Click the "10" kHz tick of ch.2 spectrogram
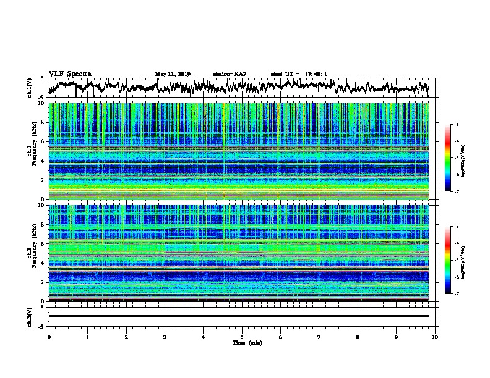The height and width of the screenshot is (378, 490). click(42, 205)
